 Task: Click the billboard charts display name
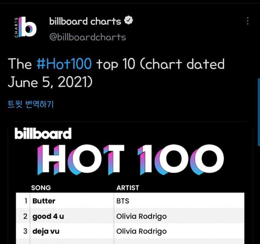85,21
